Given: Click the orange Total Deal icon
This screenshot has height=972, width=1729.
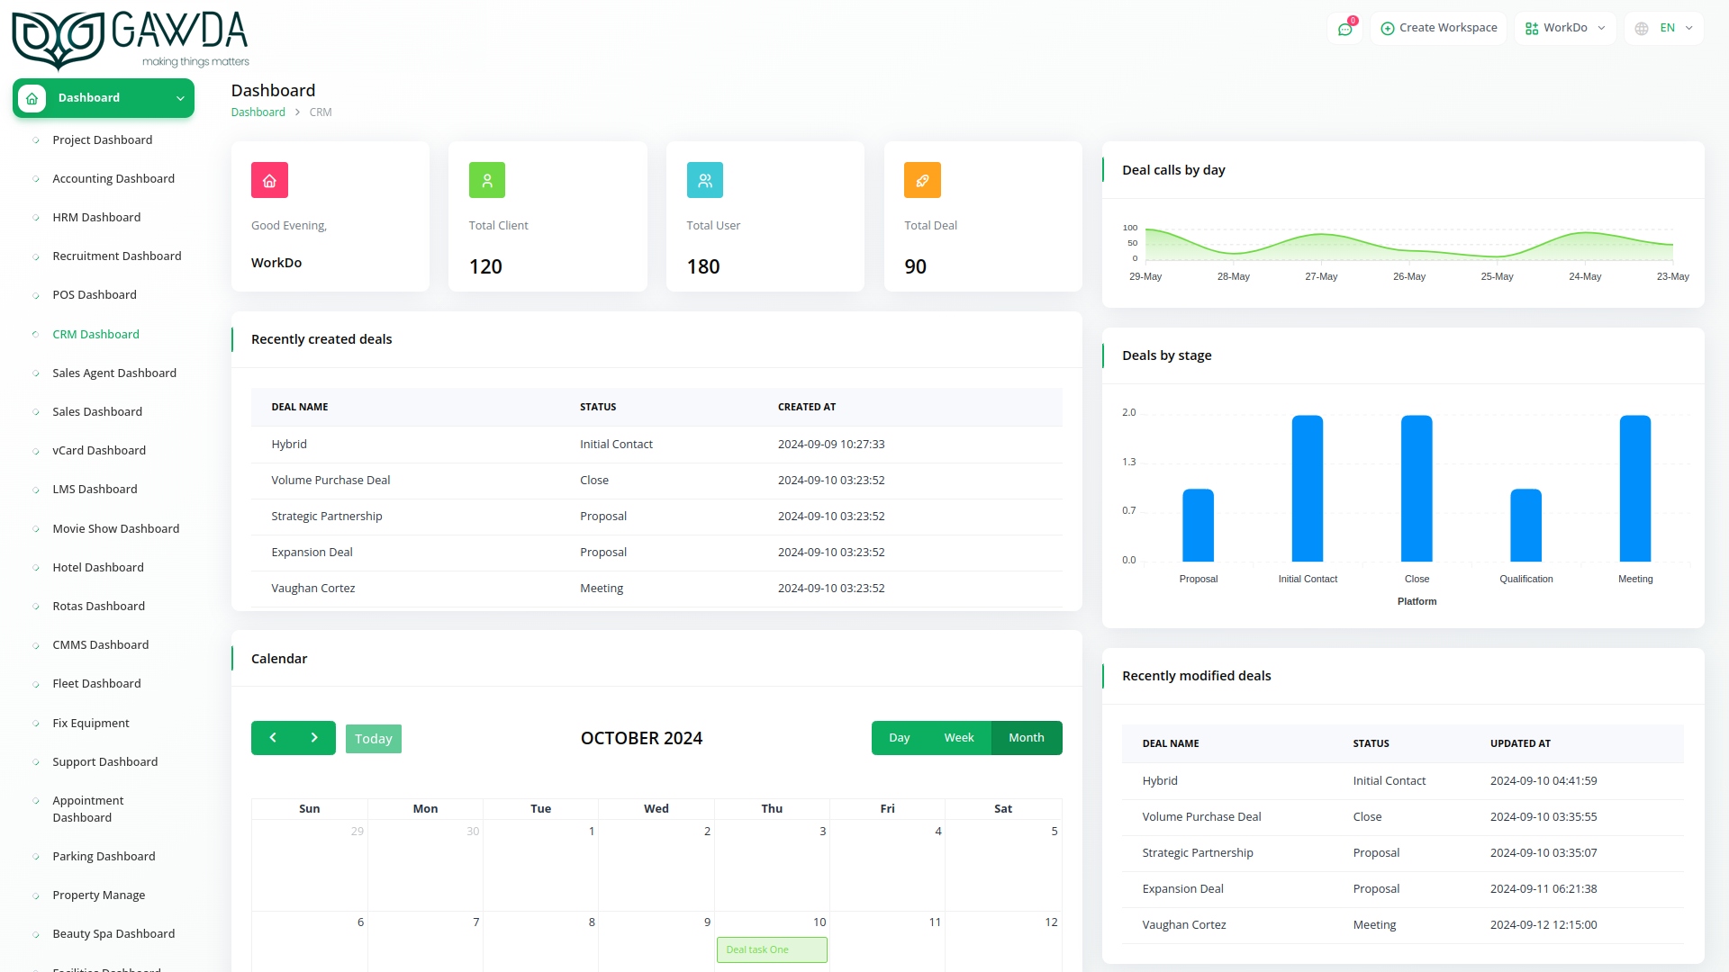Looking at the screenshot, I should [922, 179].
